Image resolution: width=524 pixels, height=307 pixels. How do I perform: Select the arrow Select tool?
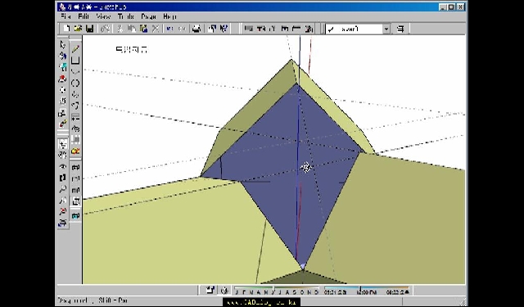point(62,44)
